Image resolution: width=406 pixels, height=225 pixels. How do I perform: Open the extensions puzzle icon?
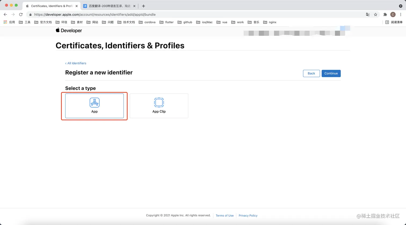coord(385,14)
